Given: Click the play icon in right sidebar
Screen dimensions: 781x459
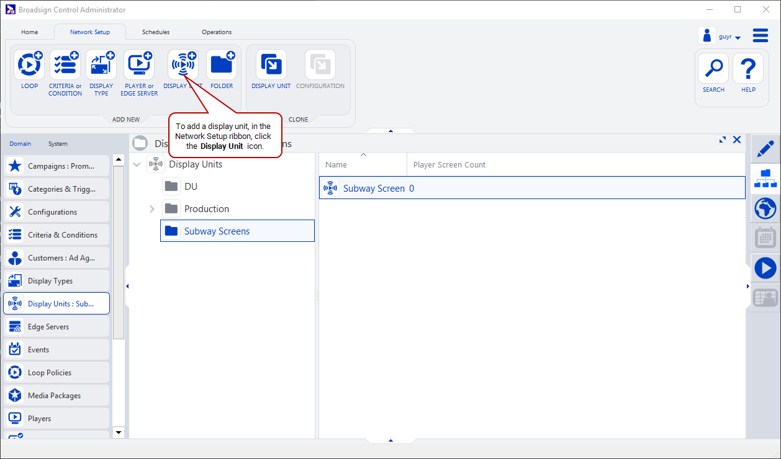Looking at the screenshot, I should tap(765, 268).
